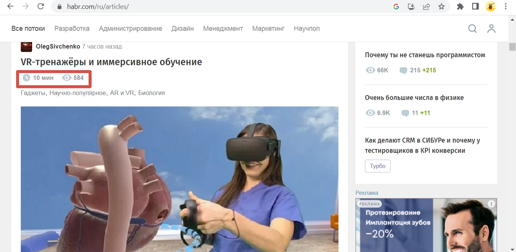Image resolution: width=516 pixels, height=252 pixels.
Task: Open the Научпоп section
Action: click(x=307, y=28)
